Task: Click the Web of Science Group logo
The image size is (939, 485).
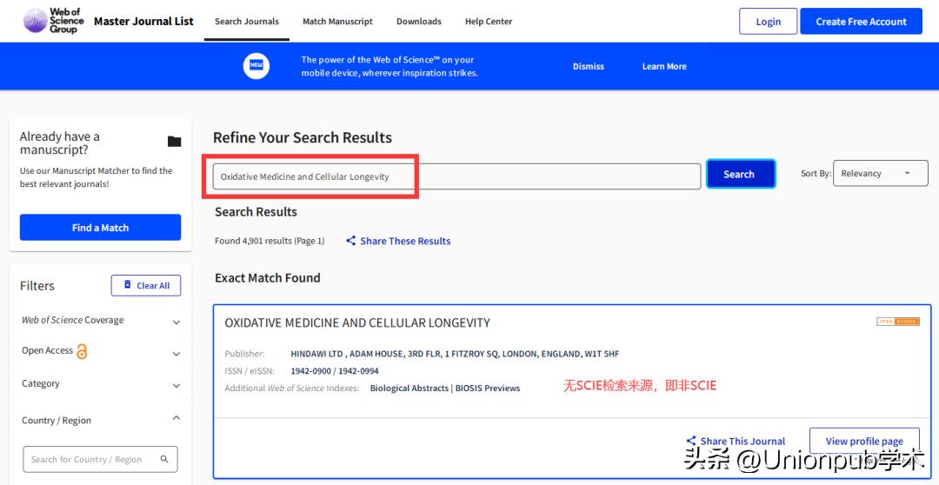Action: [54, 21]
